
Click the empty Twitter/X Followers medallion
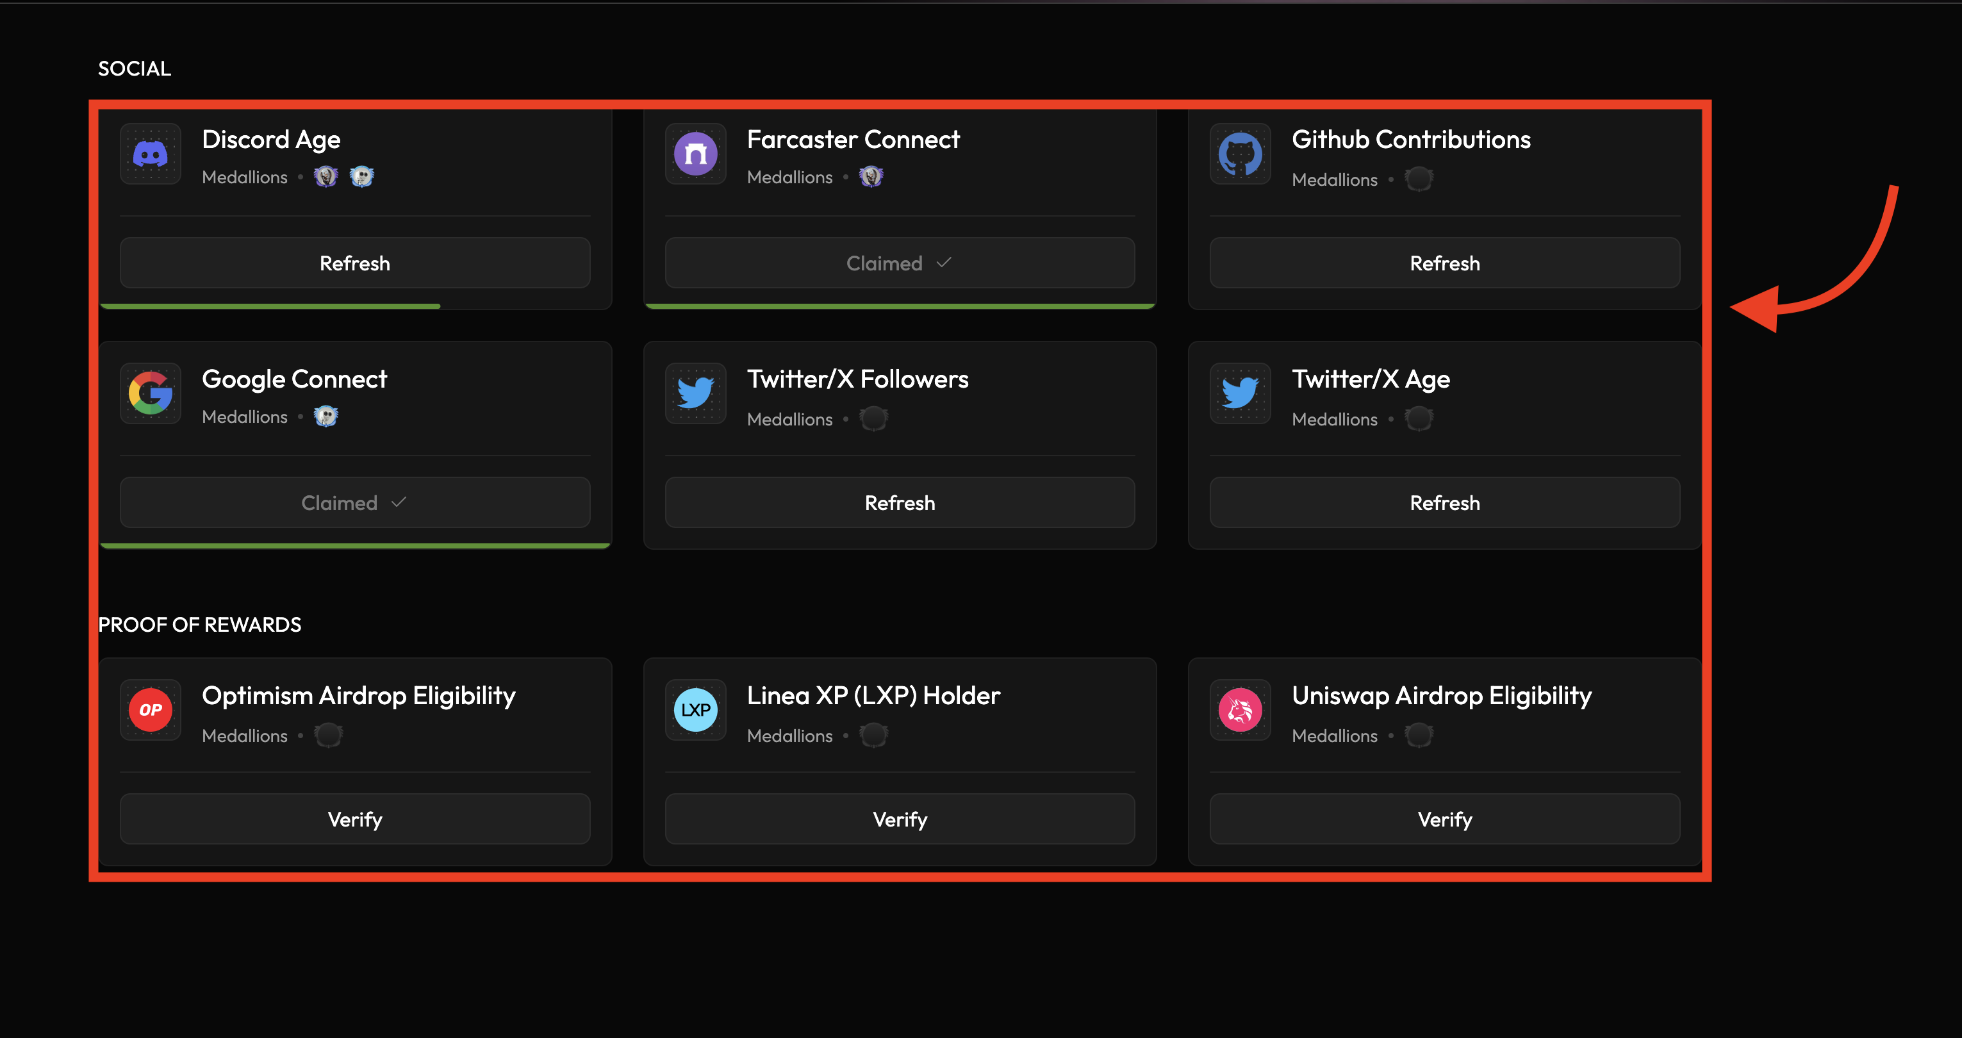[x=873, y=419]
